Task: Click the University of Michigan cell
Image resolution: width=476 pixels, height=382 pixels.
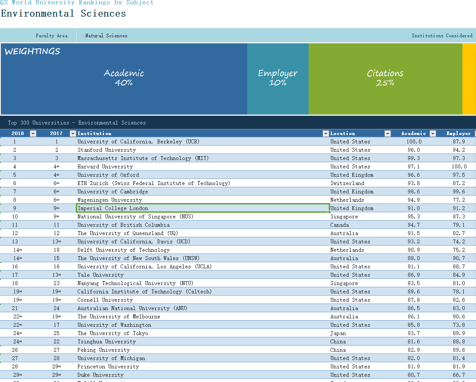Action: coord(203,358)
